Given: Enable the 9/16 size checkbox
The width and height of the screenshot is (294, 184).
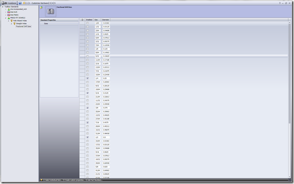Looking at the screenshot, I should click(88, 152).
